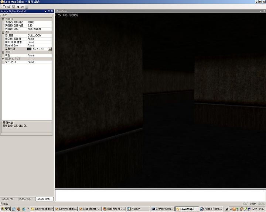The height and width of the screenshot is (212, 266).
Task: Click the output log text area
Action: coord(160,195)
